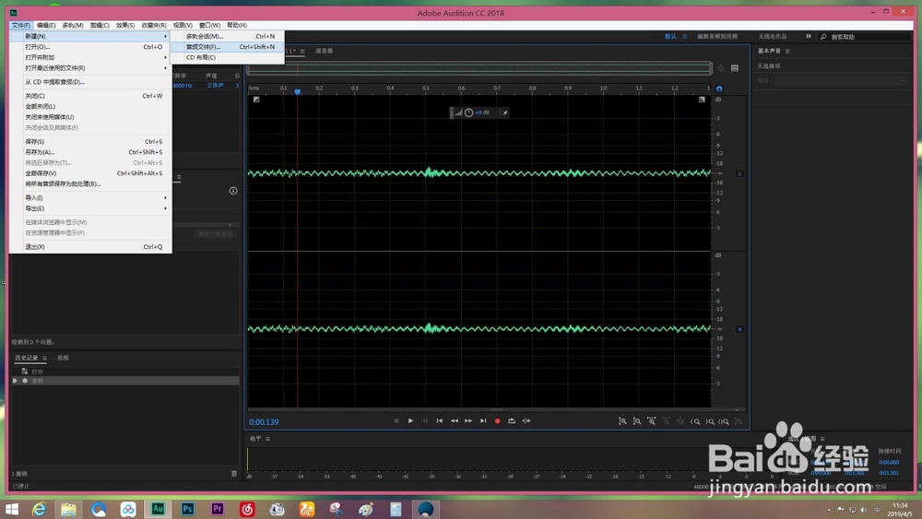Toggle loop playback icon
The width and height of the screenshot is (922, 519).
click(512, 421)
